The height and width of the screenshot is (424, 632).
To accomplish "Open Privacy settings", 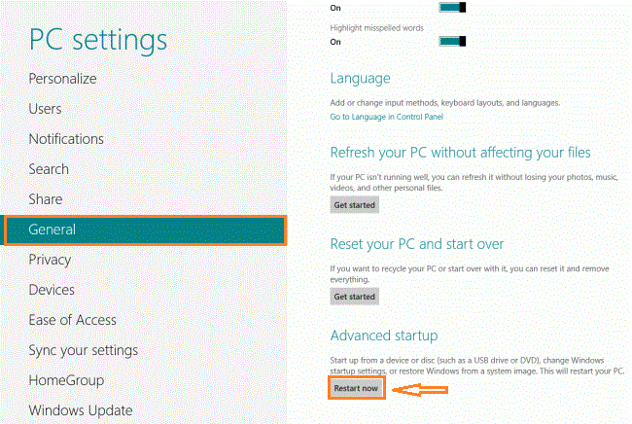I will (x=50, y=260).
